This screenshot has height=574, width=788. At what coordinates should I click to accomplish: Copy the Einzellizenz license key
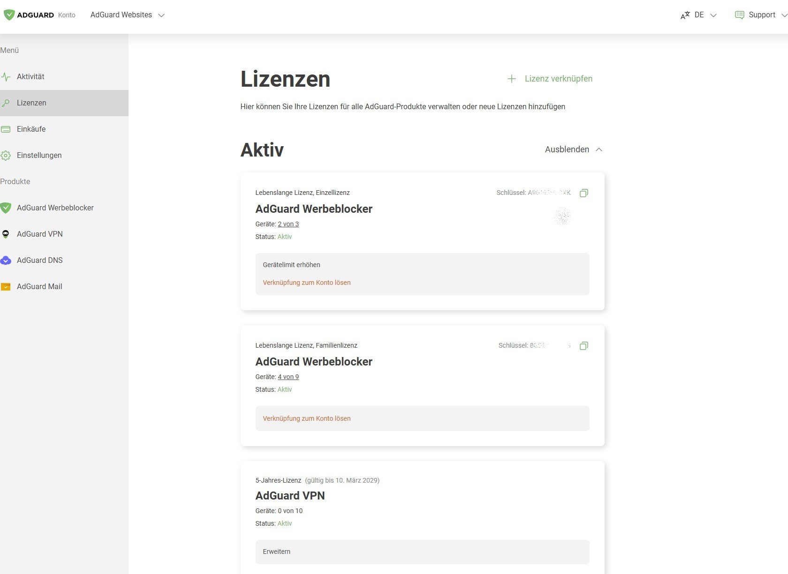pos(583,193)
